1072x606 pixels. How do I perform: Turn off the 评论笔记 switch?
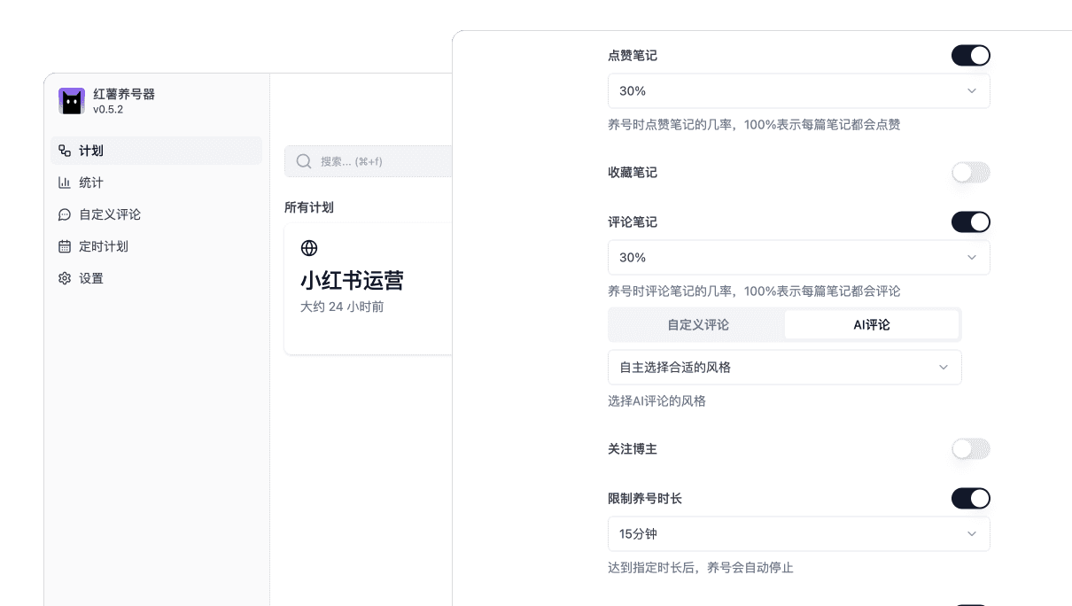[971, 222]
